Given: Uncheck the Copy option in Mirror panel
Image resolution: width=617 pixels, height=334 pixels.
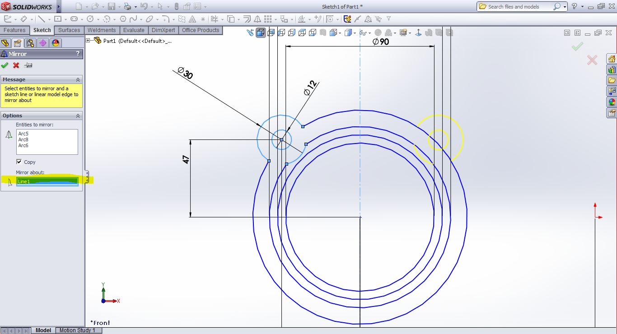Looking at the screenshot, I should (19, 162).
